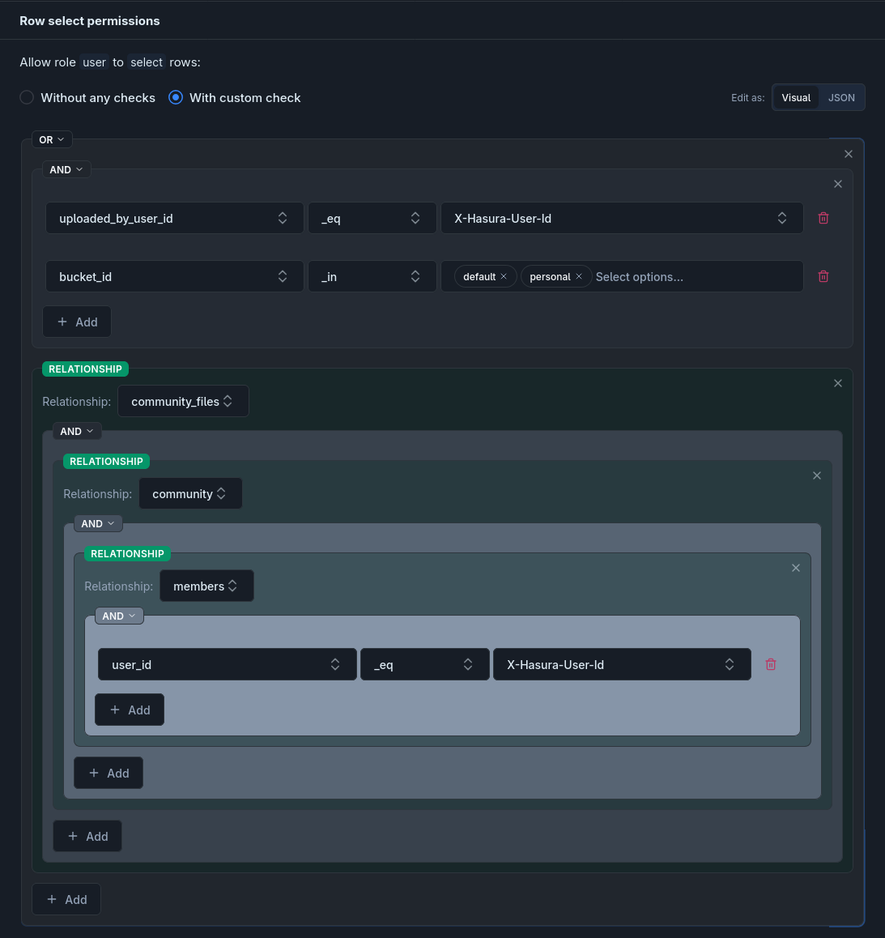Open the AND dropdown under community relationship
Viewport: 885px width, 938px height.
(x=98, y=524)
